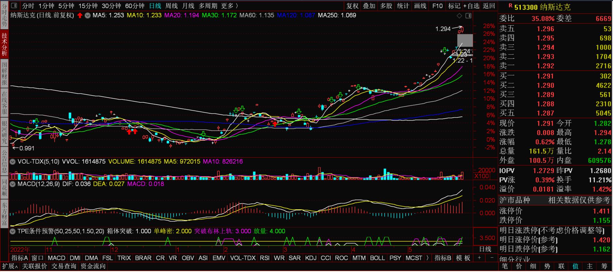Click the panel layout icon before 分时
Viewport: 613px width, 272px height.
[14, 6]
